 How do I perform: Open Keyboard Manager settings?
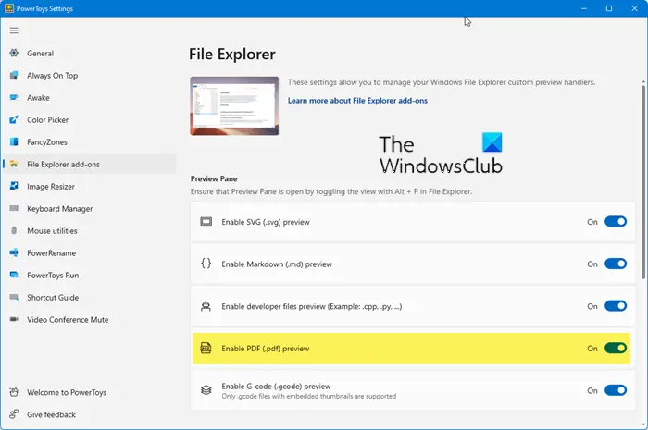point(89,209)
